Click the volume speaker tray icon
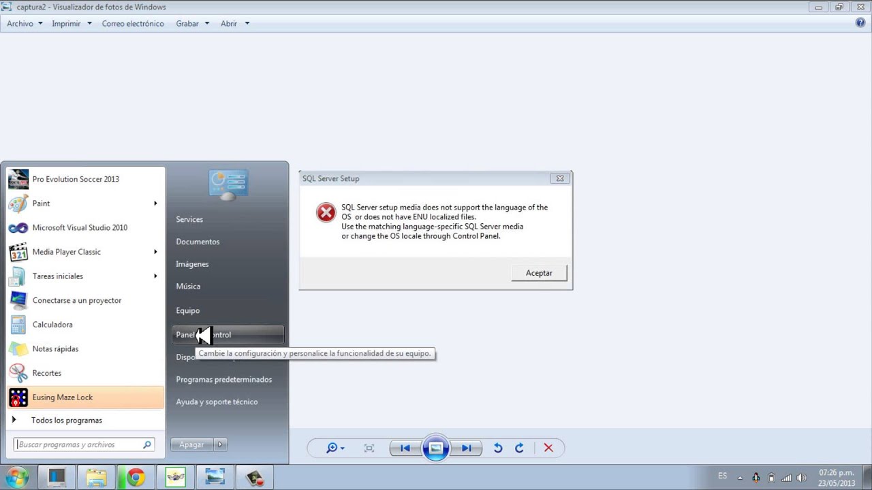 click(x=802, y=478)
